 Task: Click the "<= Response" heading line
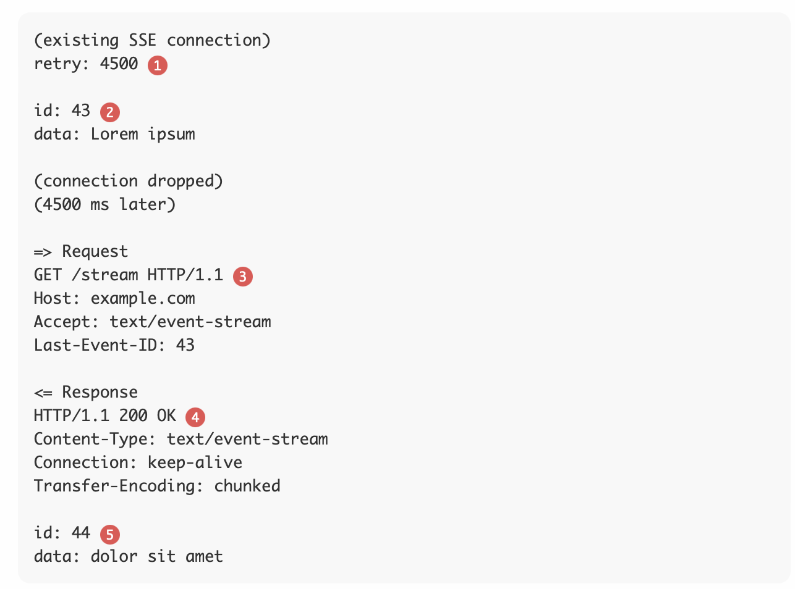click(86, 393)
